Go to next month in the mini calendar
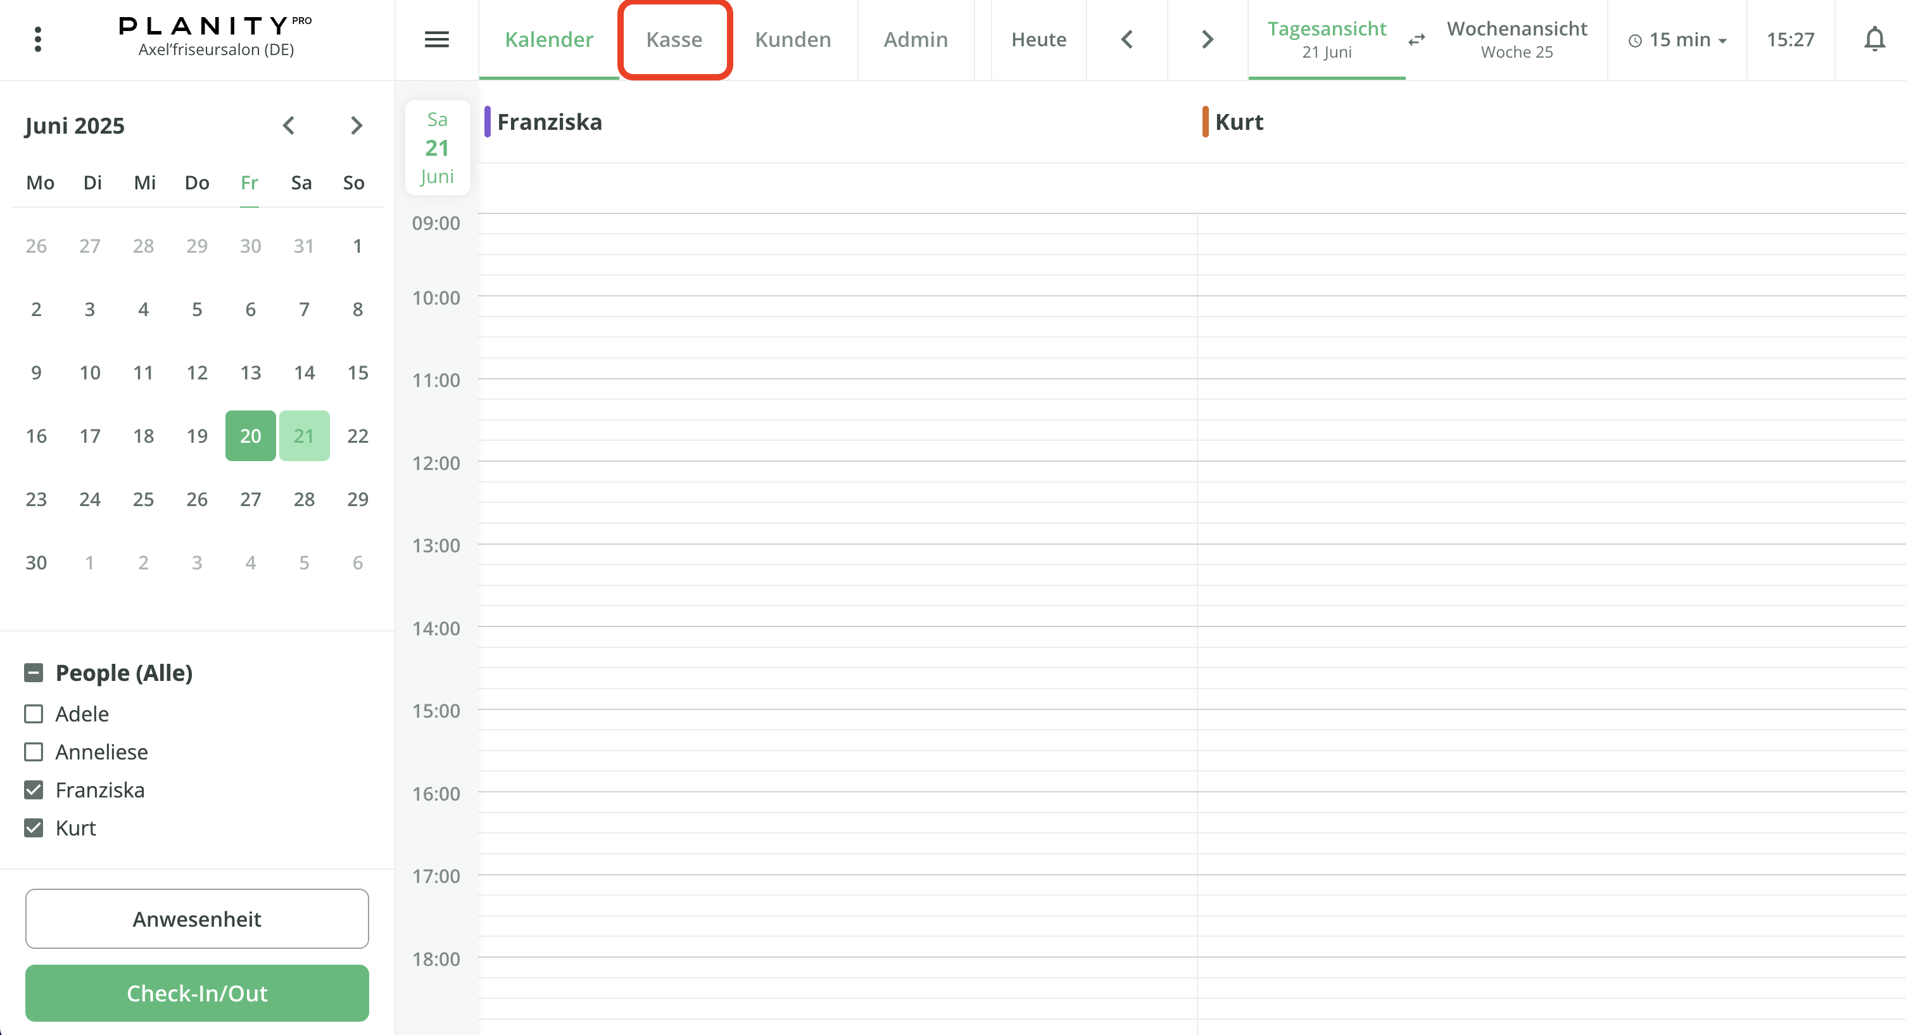 [x=357, y=126]
